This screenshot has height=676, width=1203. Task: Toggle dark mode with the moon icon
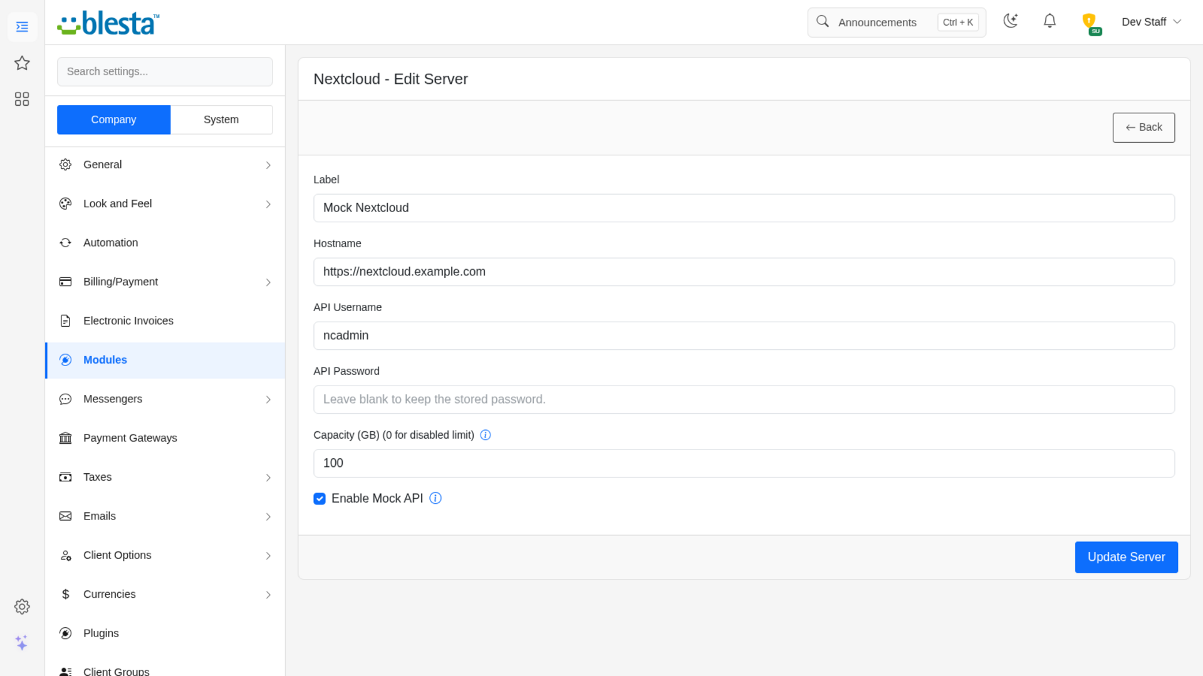1010,21
